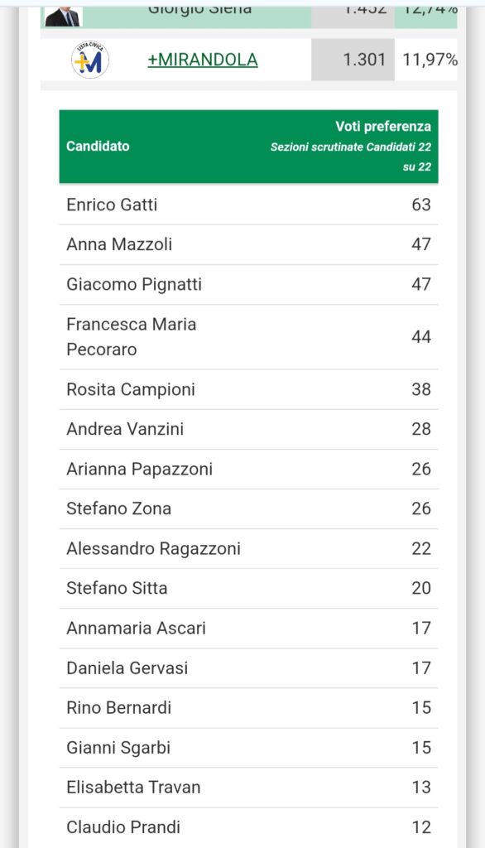The width and height of the screenshot is (485, 848).
Task: Select Alessandro Ragazzoni in the table
Action: click(x=249, y=548)
